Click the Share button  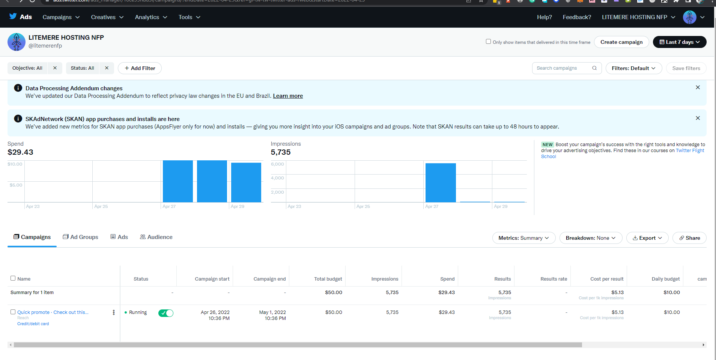[x=689, y=238]
